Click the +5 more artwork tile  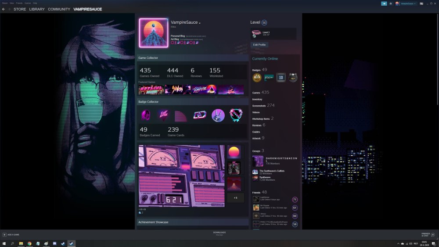235,198
